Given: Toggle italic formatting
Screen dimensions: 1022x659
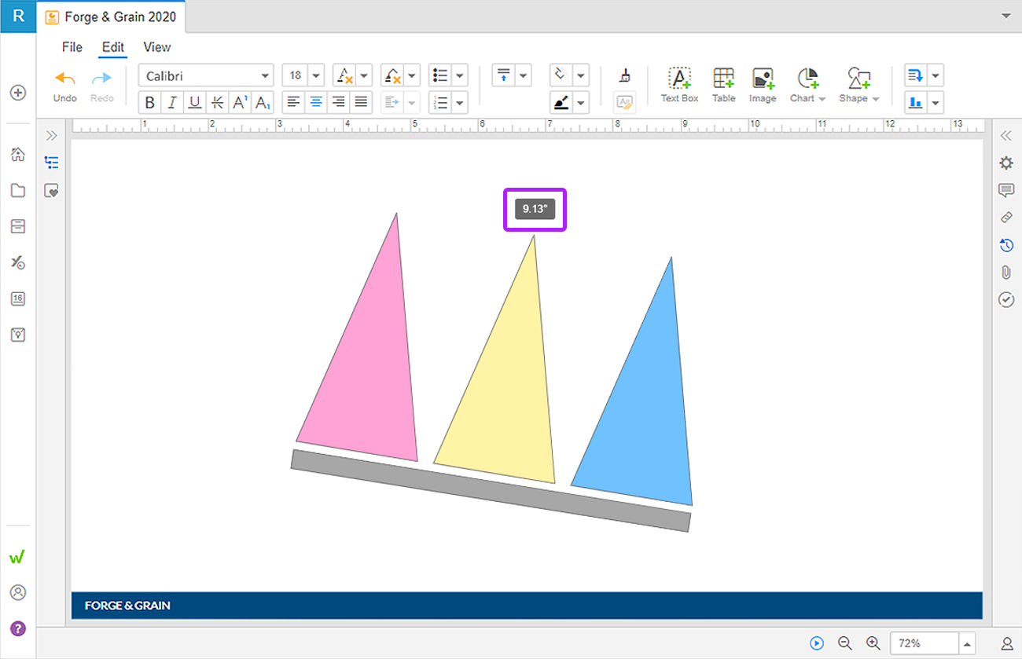Looking at the screenshot, I should pyautogui.click(x=172, y=102).
